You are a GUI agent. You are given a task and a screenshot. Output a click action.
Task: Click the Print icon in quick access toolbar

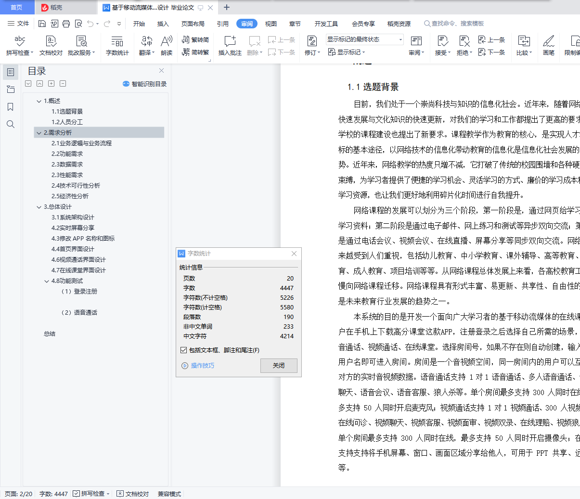pos(66,24)
